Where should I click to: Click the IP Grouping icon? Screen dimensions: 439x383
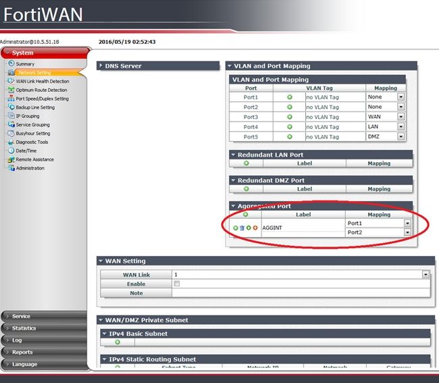click(11, 116)
